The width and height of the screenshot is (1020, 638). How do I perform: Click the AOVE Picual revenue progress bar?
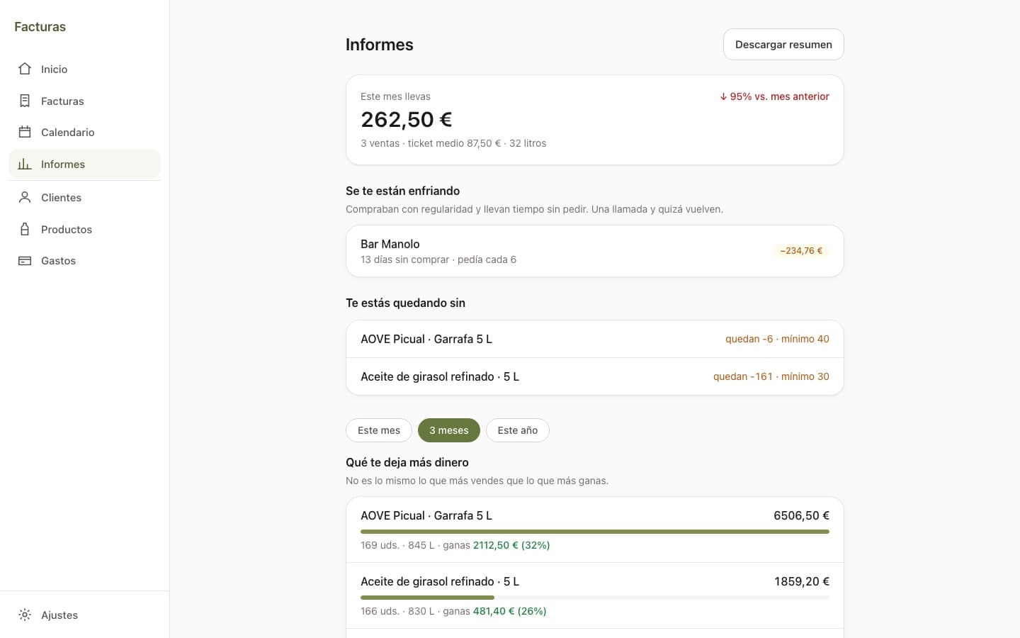click(x=594, y=532)
